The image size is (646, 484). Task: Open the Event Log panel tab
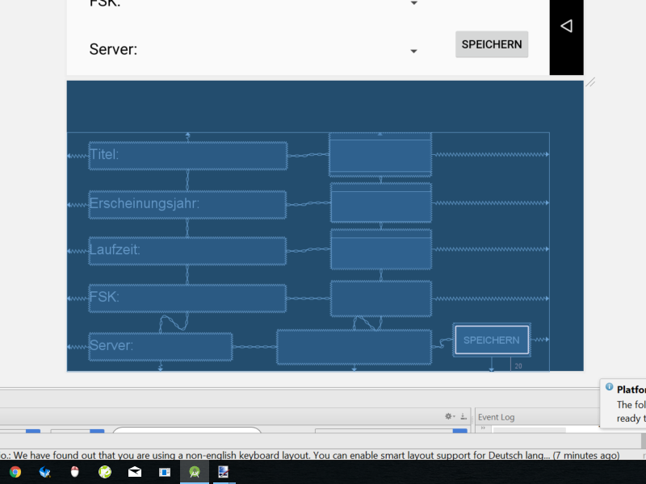(x=496, y=417)
